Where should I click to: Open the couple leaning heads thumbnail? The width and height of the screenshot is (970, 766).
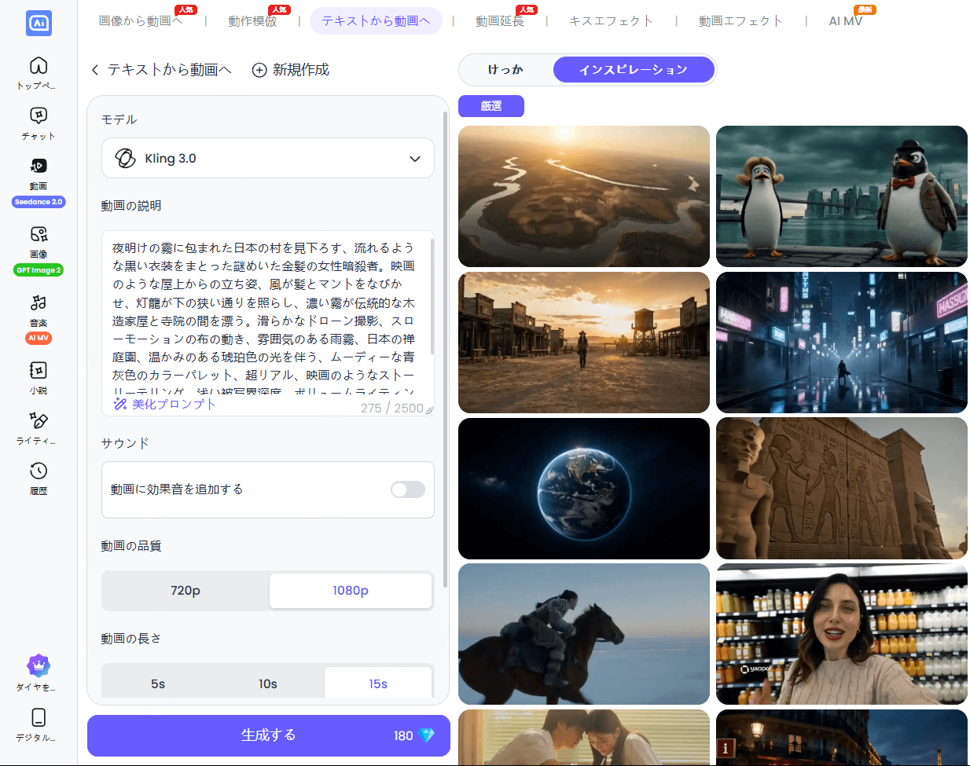[x=584, y=738]
